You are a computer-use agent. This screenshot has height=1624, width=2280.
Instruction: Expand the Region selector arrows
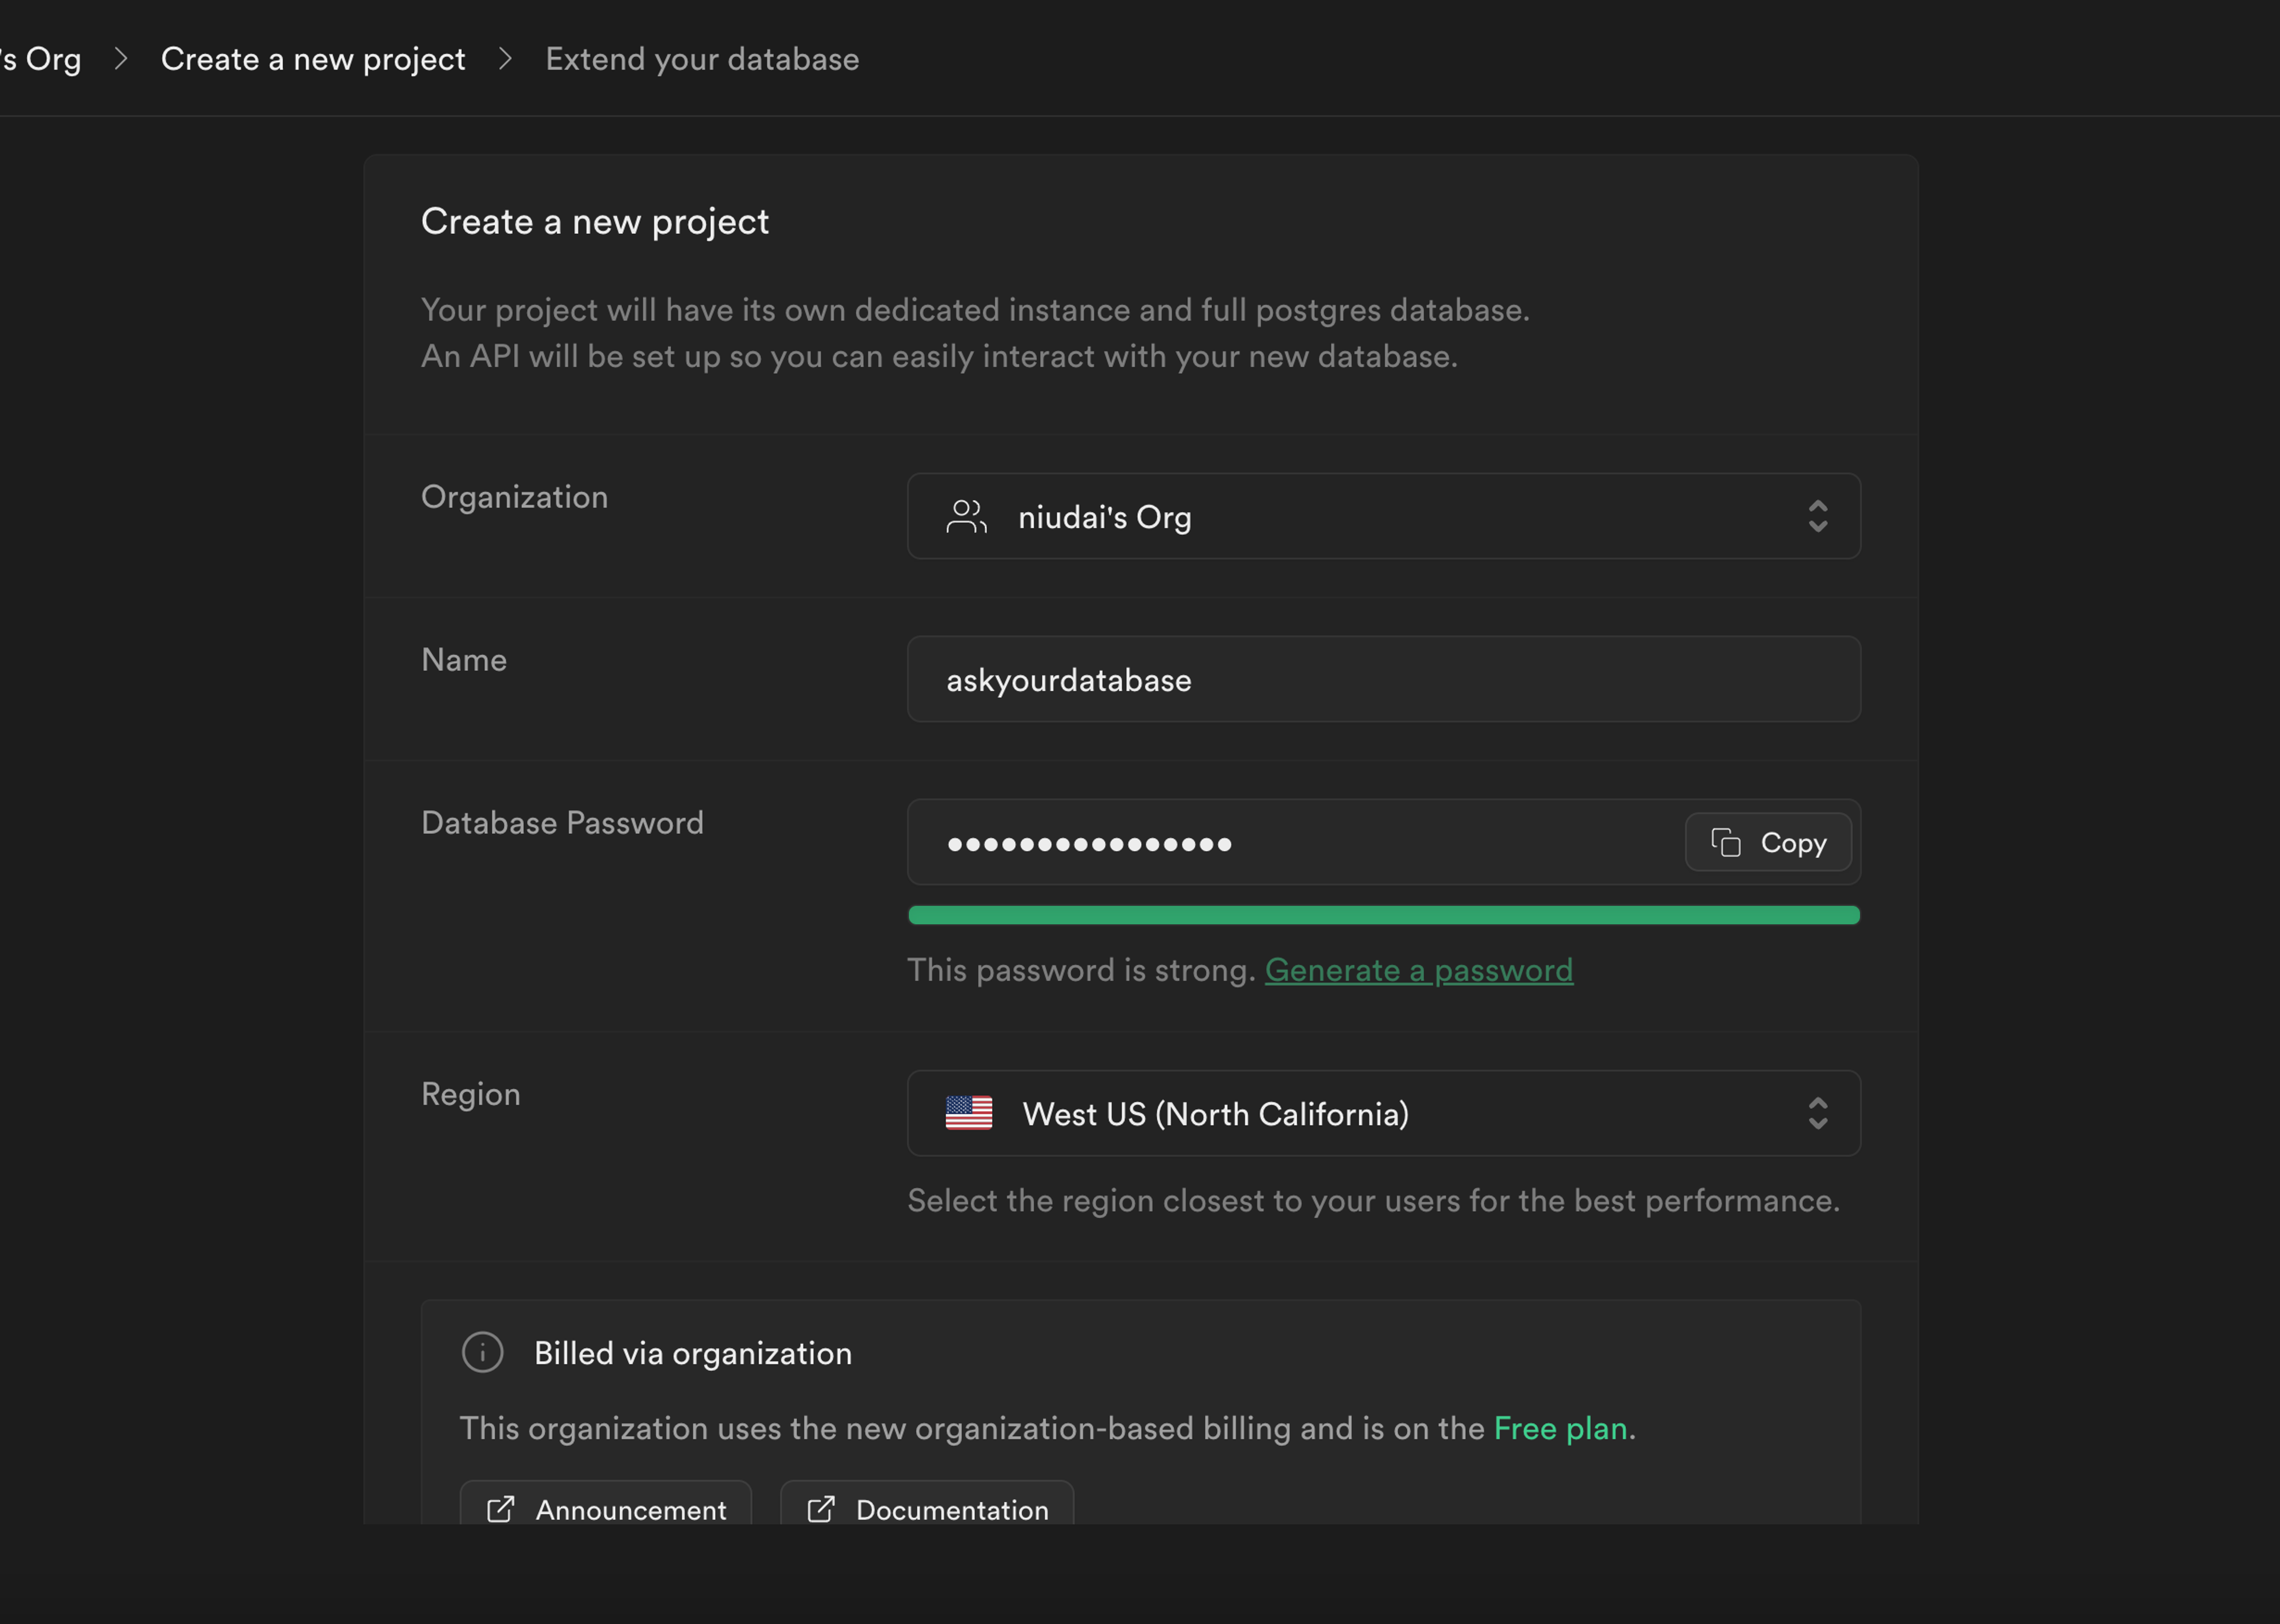click(x=1817, y=1113)
